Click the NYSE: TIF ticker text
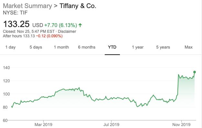 point(15,13)
